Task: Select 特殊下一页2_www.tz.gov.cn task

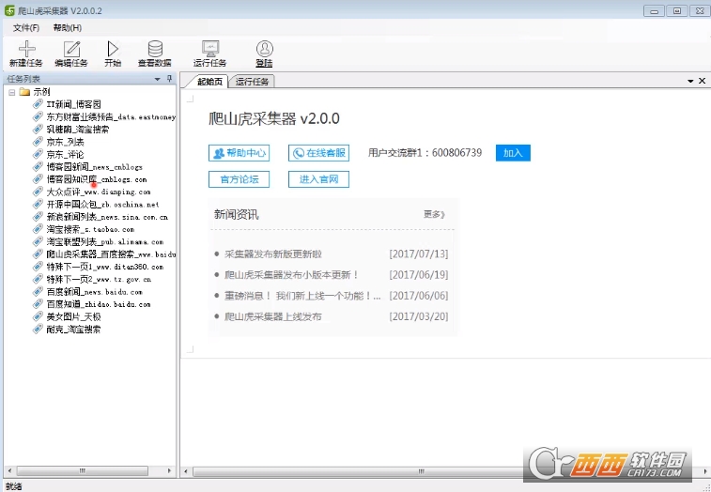Action: [x=99, y=279]
